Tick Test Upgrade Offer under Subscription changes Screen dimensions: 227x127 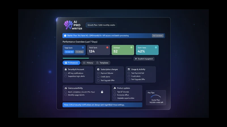[98, 80]
